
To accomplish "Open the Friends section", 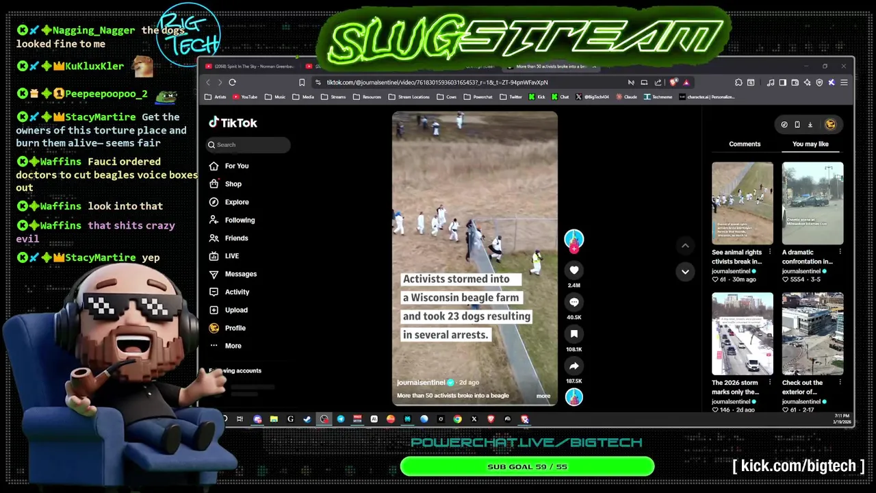I will (229, 238).
